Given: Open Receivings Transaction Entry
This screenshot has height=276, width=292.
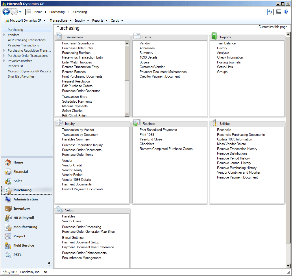Looking at the screenshot, I should (83, 57).
